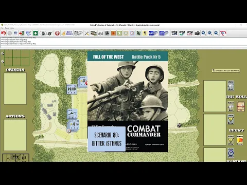Screen dimensions: 247x185
Task: Click the tan card beside Allied Roll
Action: coord(241,106)
